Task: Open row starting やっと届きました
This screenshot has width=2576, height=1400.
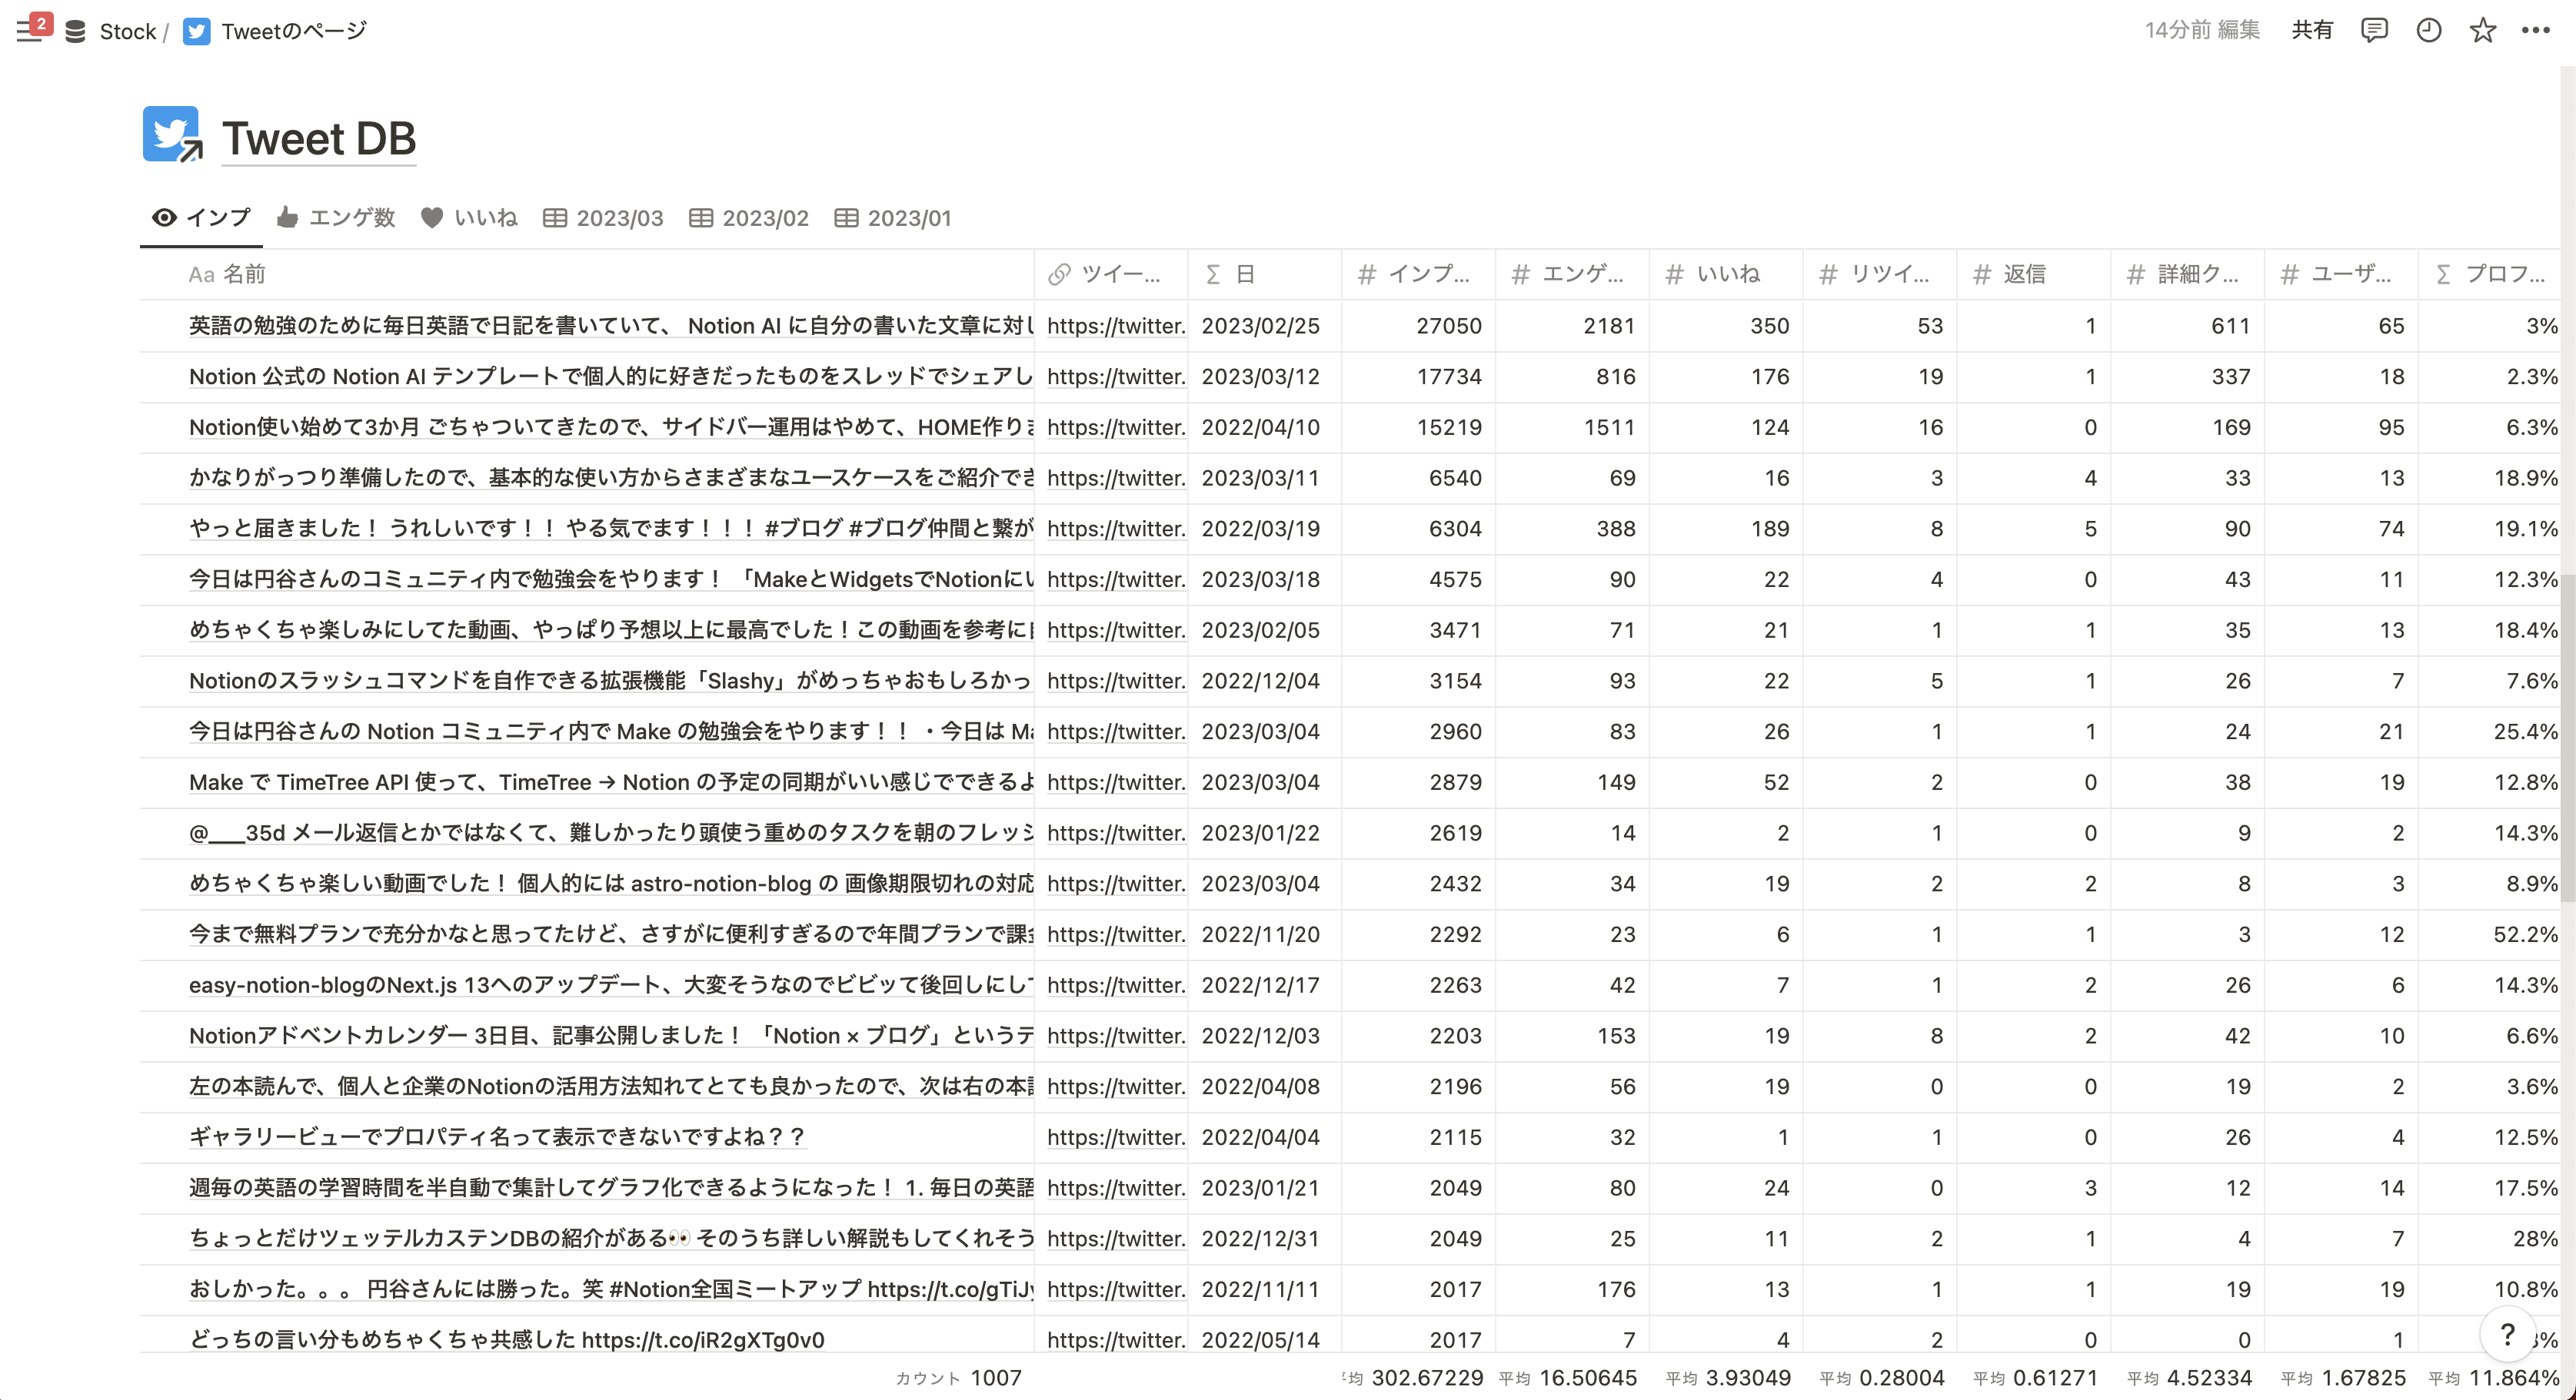Action: pos(611,529)
